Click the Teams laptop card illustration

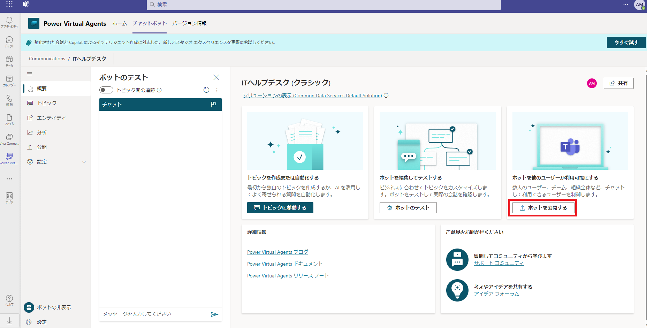coord(570,141)
